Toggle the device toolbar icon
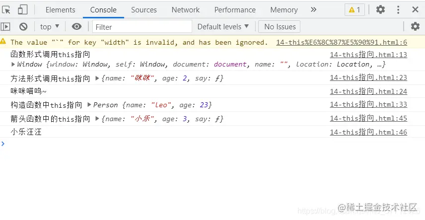This screenshot has height=220, width=425. (x=22, y=10)
